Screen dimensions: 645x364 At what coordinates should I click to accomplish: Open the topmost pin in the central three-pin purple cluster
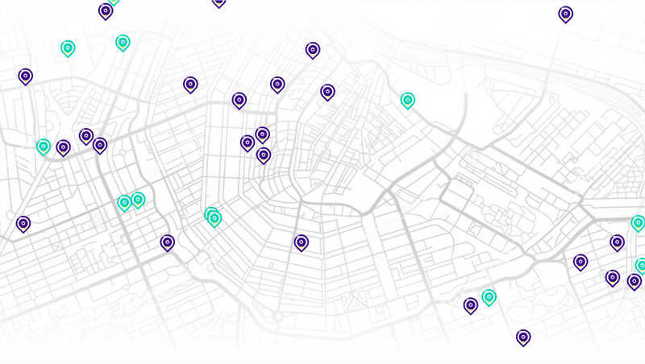point(263,134)
